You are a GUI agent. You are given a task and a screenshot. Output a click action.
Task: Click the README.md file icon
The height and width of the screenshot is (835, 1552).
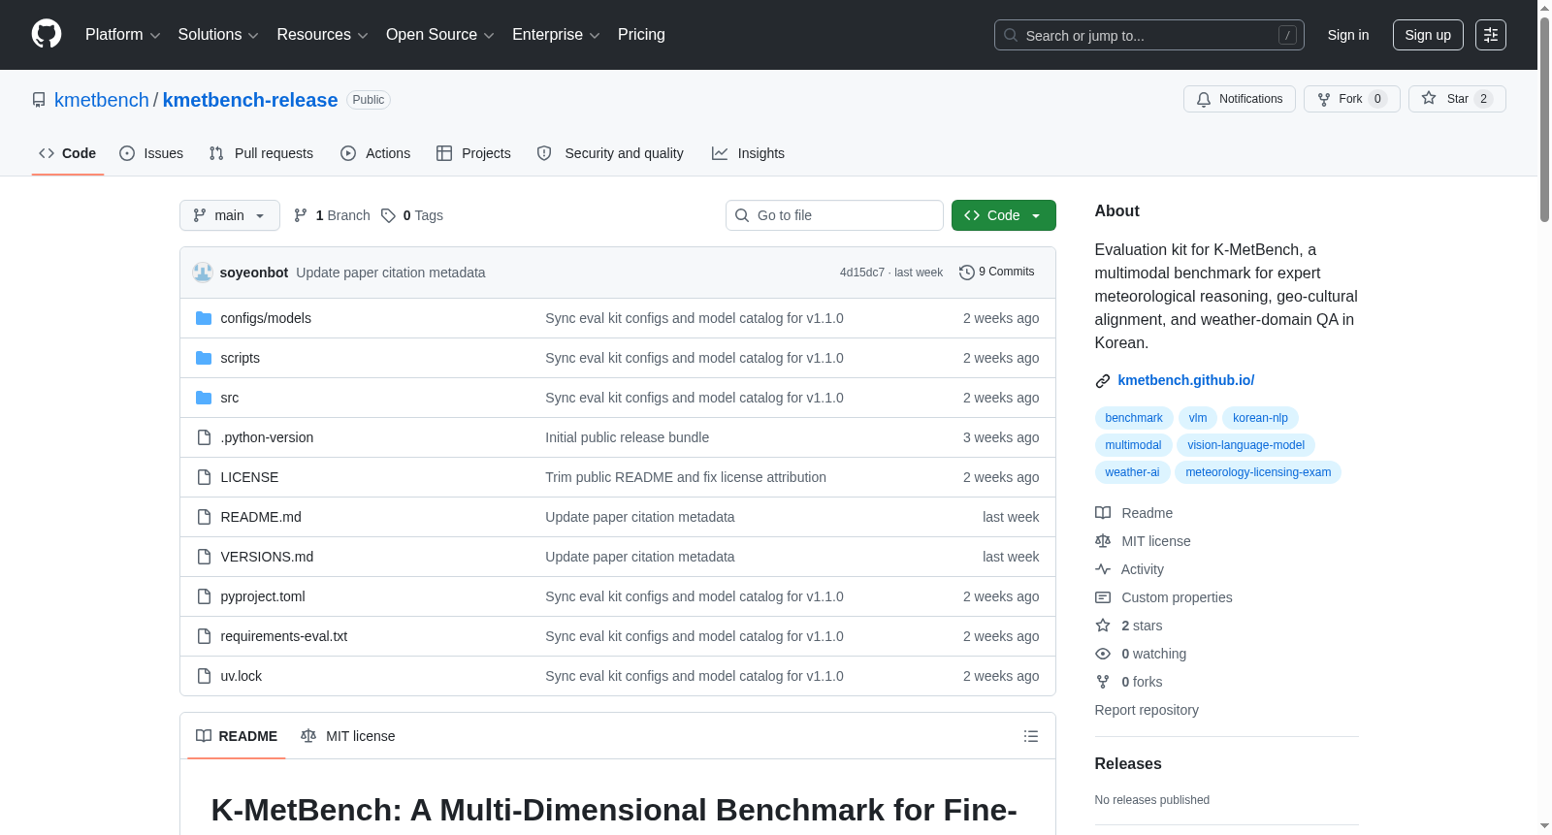coord(204,517)
